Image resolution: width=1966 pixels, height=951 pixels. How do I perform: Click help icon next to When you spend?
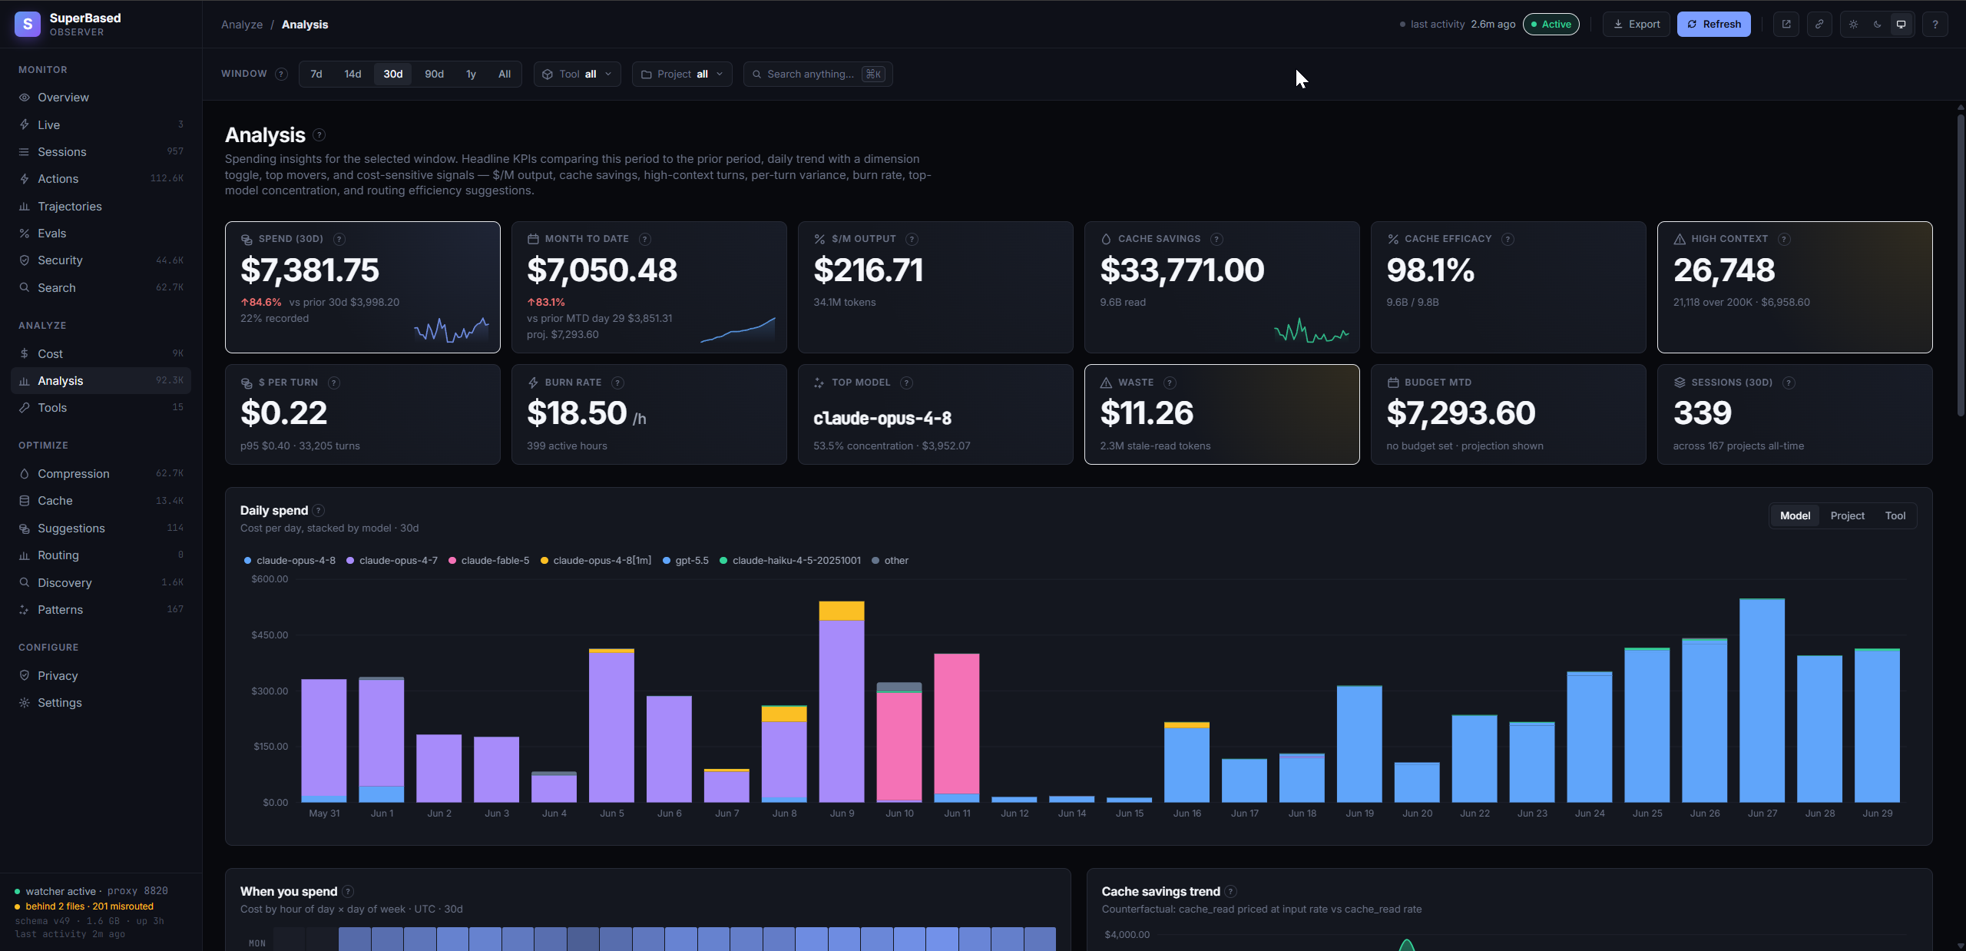tap(348, 892)
